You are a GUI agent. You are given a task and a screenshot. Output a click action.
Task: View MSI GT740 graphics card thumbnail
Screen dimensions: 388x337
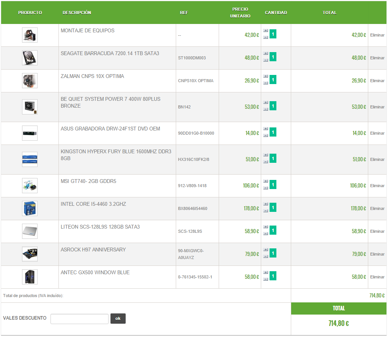[x=30, y=186]
